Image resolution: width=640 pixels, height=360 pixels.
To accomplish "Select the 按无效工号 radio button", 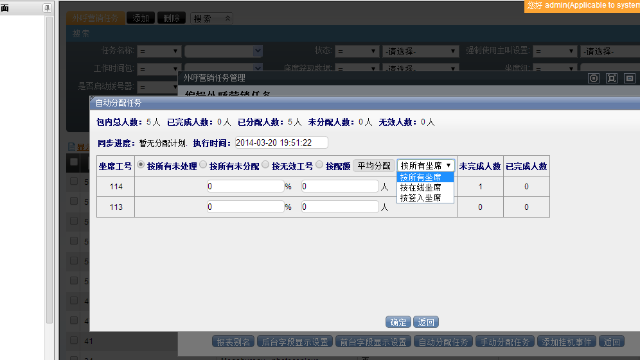I will 265,165.
